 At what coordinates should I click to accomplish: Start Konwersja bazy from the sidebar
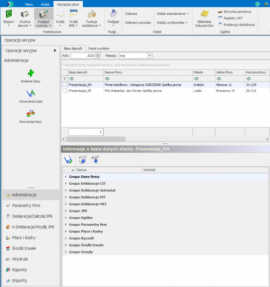(31, 114)
